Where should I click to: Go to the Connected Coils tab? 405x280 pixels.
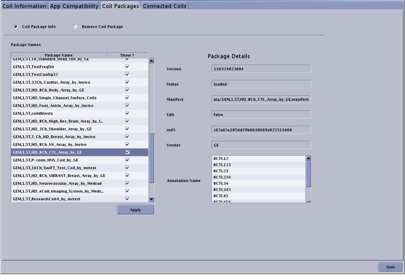(x=164, y=6)
